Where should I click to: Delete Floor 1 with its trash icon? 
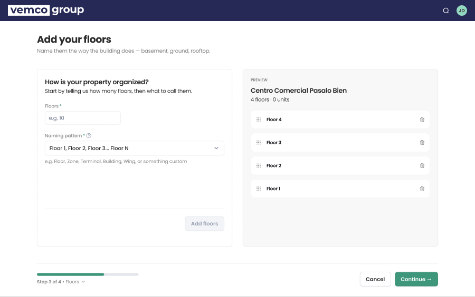(422, 189)
